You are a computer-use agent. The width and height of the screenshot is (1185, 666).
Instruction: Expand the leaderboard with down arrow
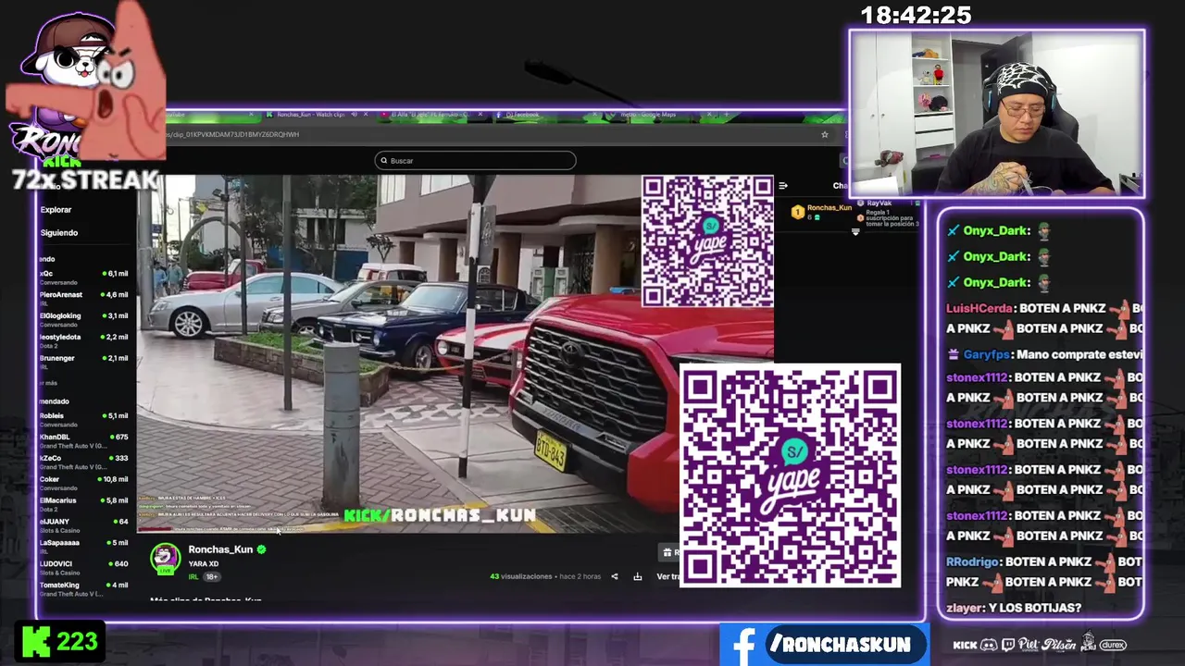point(855,232)
